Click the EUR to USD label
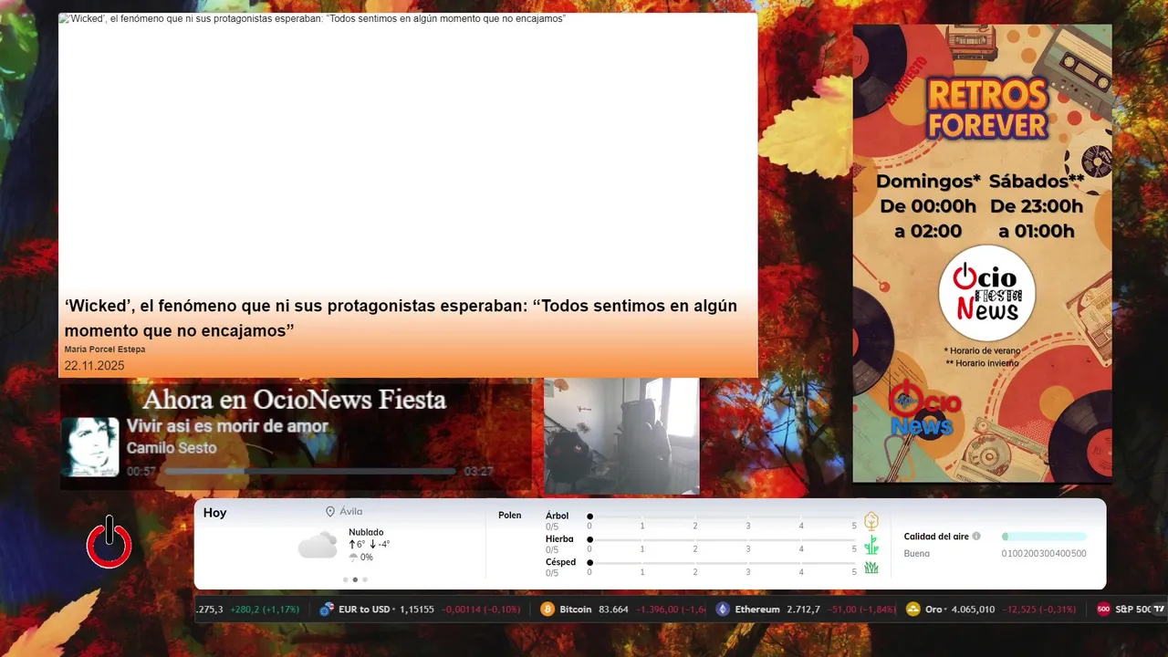This screenshot has width=1168, height=657. (364, 610)
